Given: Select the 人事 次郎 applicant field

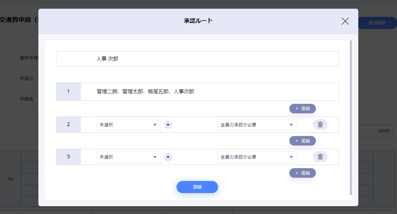Looking at the screenshot, I should [x=197, y=59].
